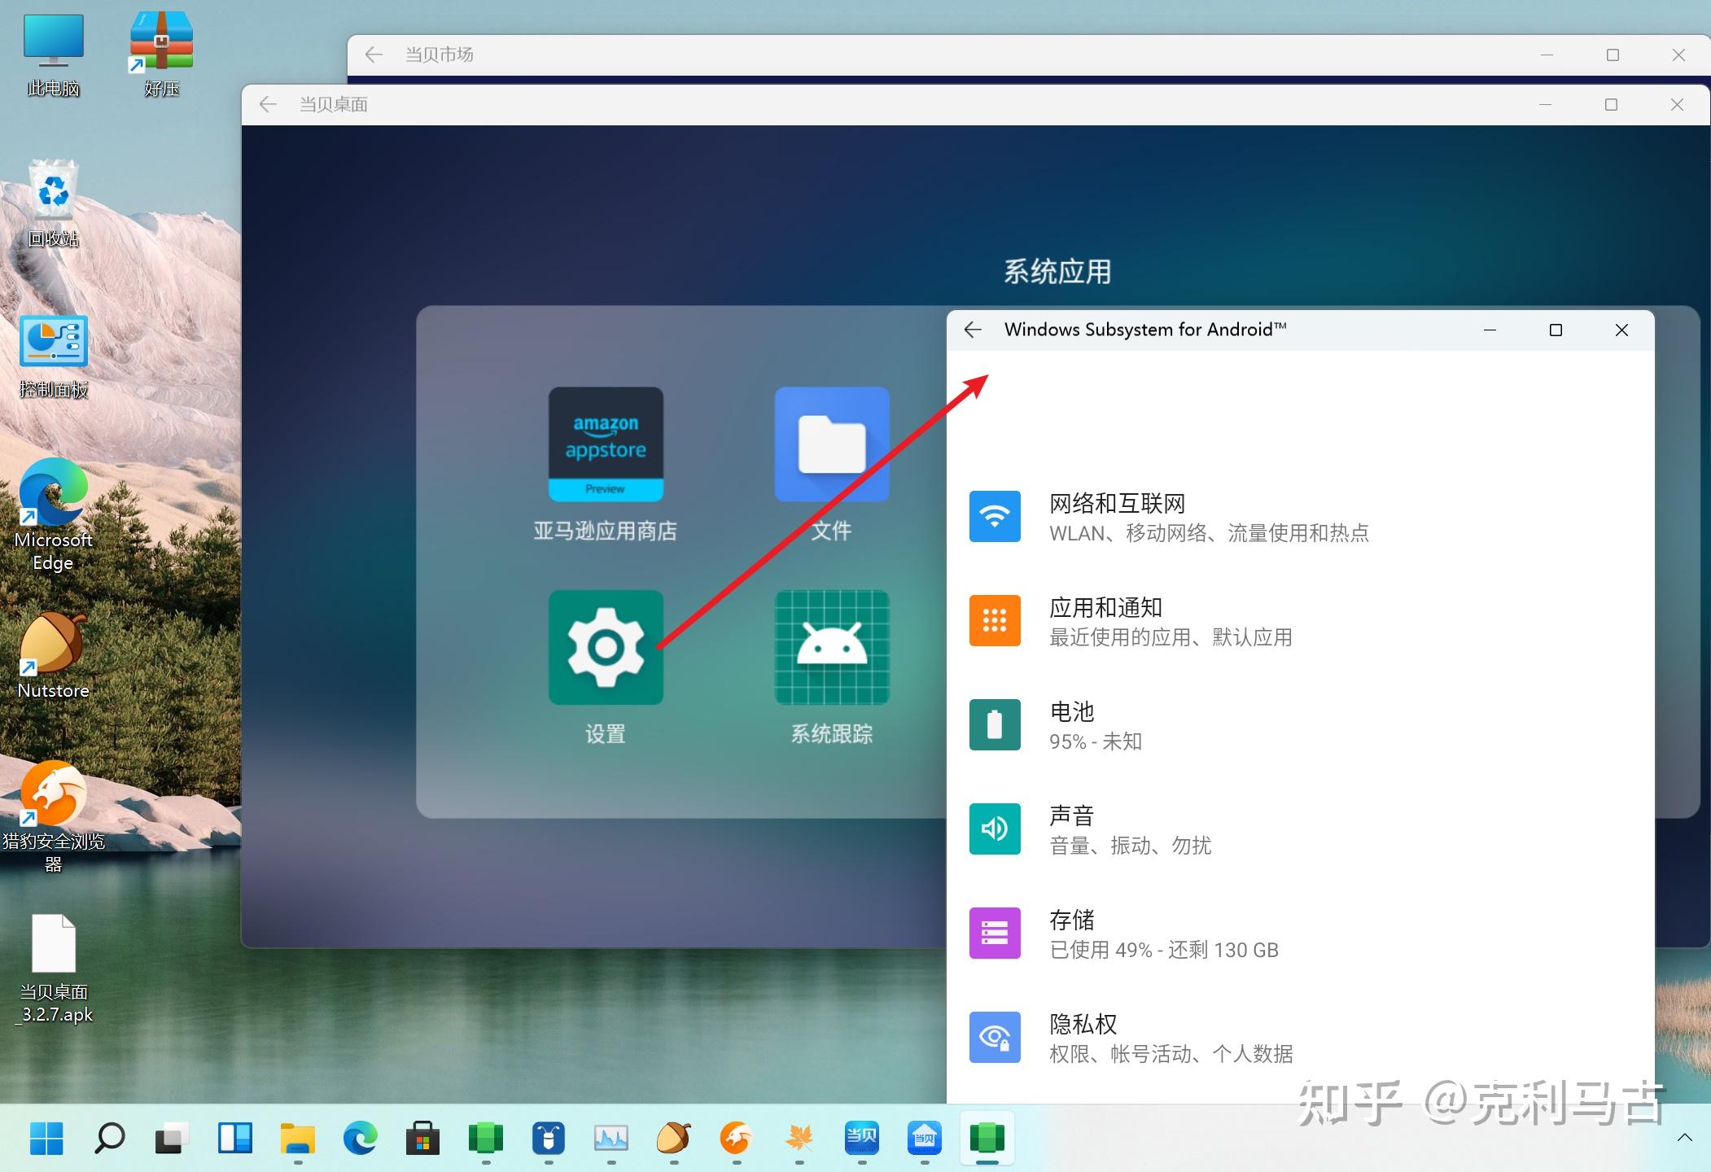The height and width of the screenshot is (1172, 1711).
Task: Click the 应用和通知 orange grid icon
Action: point(994,620)
